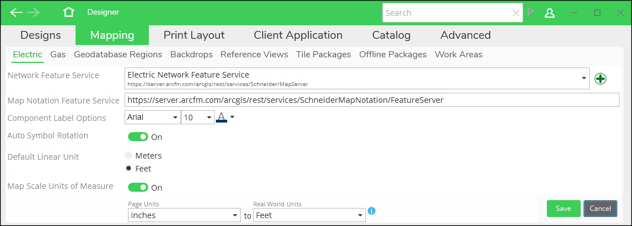Click the flag icon beside Search

click(x=531, y=12)
